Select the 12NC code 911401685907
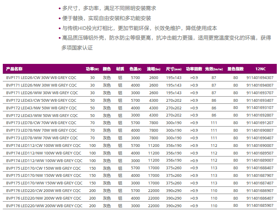The height and width of the screenshot is (212, 280). [x=260, y=206]
